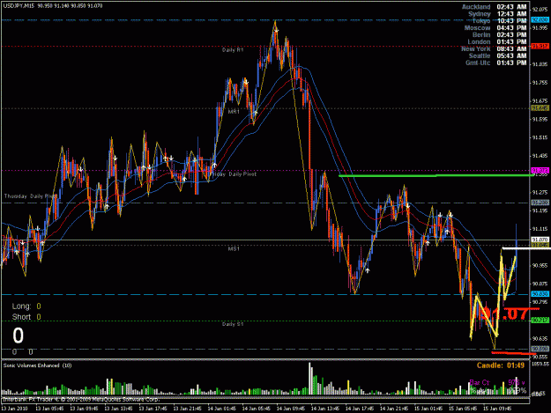Click the 15 Jan 01:45 time label

point(428,409)
